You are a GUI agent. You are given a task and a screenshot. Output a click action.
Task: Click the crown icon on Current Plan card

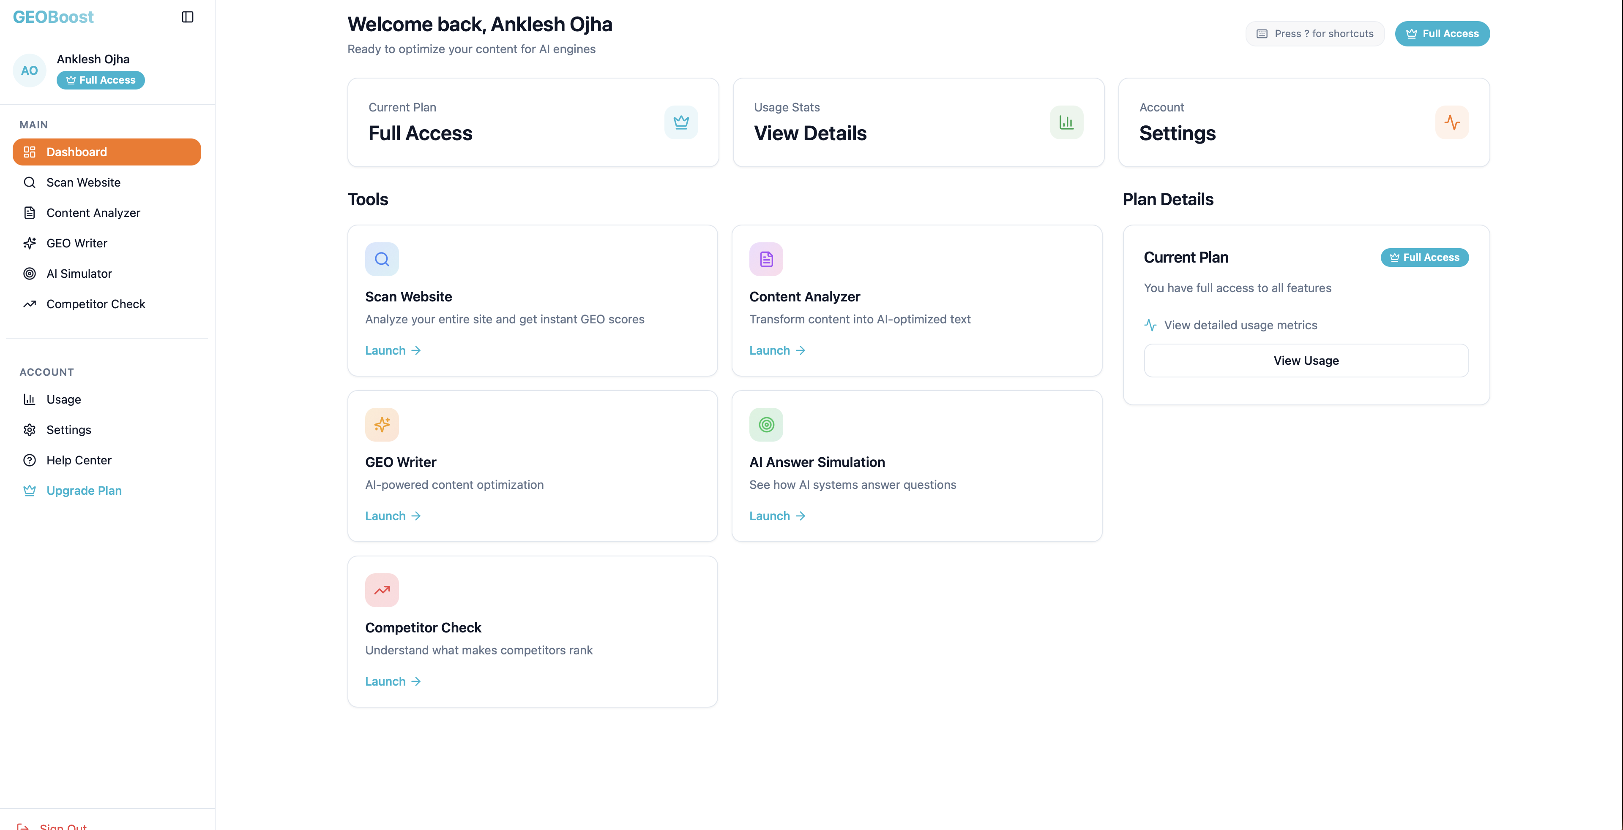coord(681,122)
